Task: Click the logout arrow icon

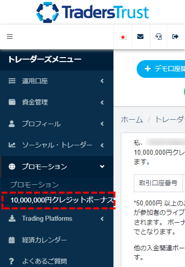Action: [175, 36]
